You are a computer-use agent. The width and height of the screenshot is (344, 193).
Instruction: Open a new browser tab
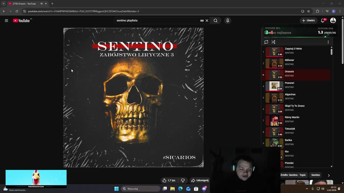[x=52, y=4]
